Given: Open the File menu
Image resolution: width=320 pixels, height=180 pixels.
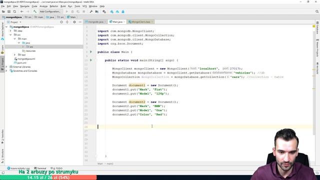Looking at the screenshot, I should coord(2,6).
